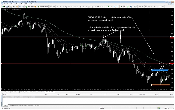Switch timeframe to D1
Viewport: 175px width, 110px height.
pyautogui.click(x=157, y=6)
